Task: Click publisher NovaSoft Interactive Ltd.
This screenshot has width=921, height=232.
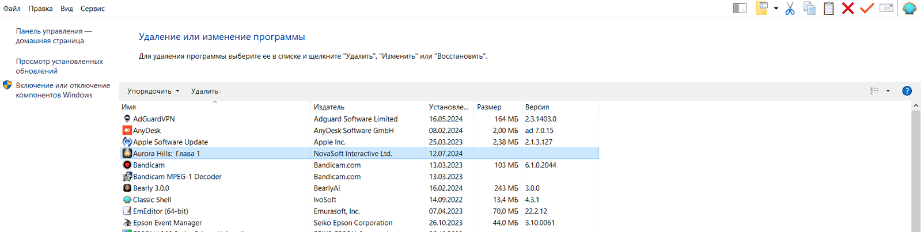Action: (x=353, y=154)
